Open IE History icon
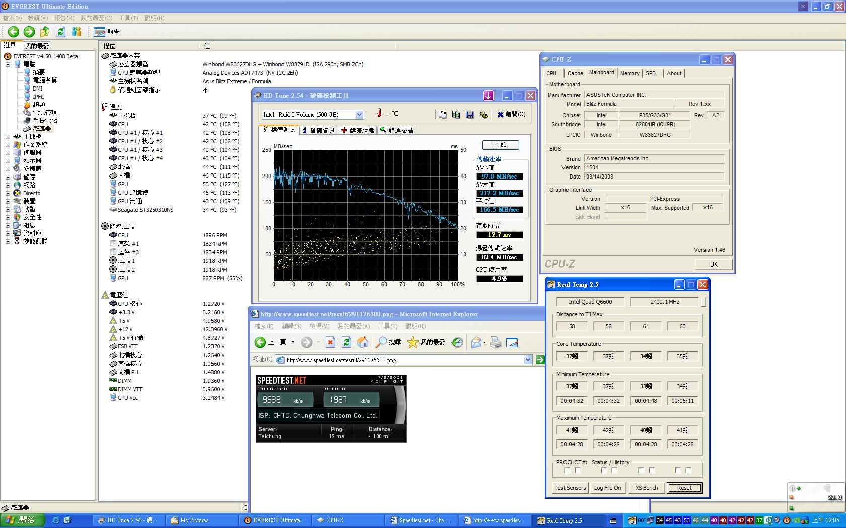This screenshot has width=846, height=528. tap(457, 342)
